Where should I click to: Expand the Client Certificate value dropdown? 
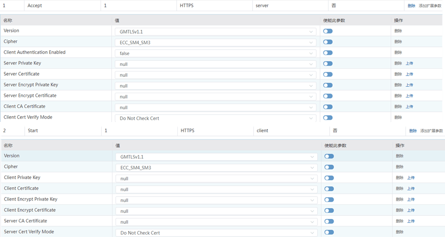pos(217,190)
